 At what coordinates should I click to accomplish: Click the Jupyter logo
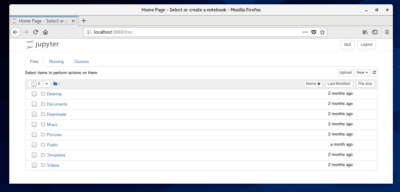42,44
